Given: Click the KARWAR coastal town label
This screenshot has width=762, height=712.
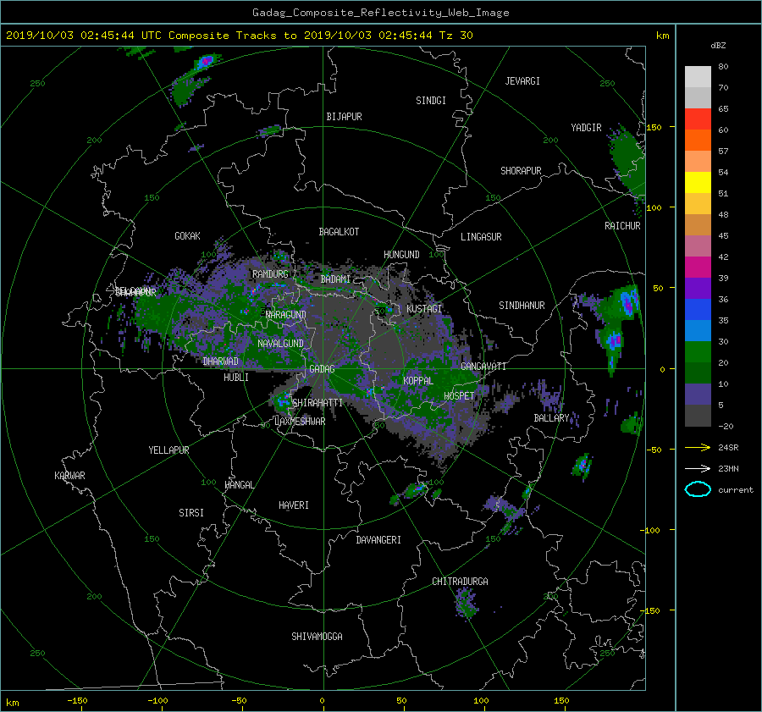Looking at the screenshot, I should click(69, 476).
